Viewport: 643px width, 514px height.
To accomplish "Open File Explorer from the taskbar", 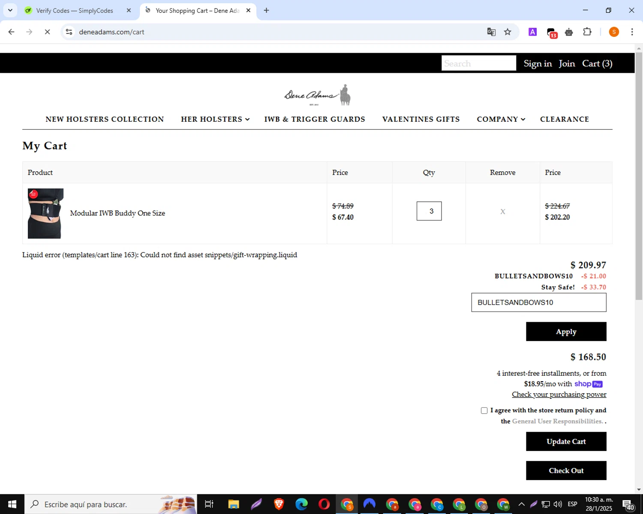I will [x=233, y=504].
